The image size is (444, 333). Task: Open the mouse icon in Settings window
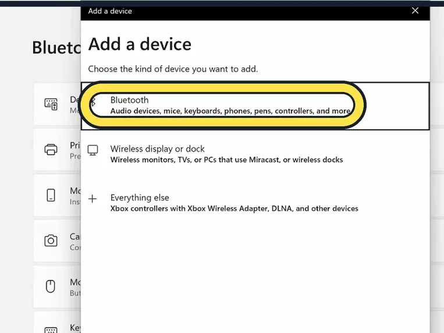(x=51, y=286)
